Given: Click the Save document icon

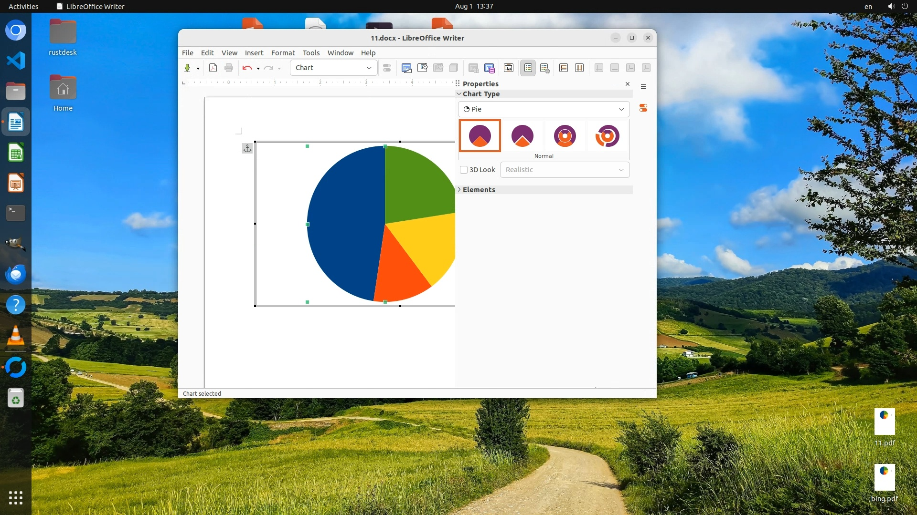Looking at the screenshot, I should [187, 68].
